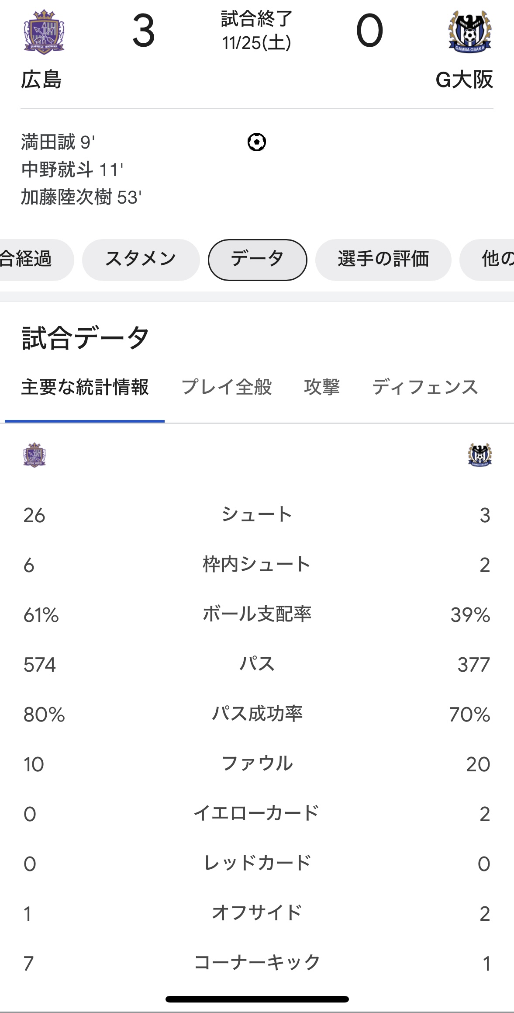
Task: Tap the Sanfrecce Hiroshima crest in header
Action: (x=44, y=32)
